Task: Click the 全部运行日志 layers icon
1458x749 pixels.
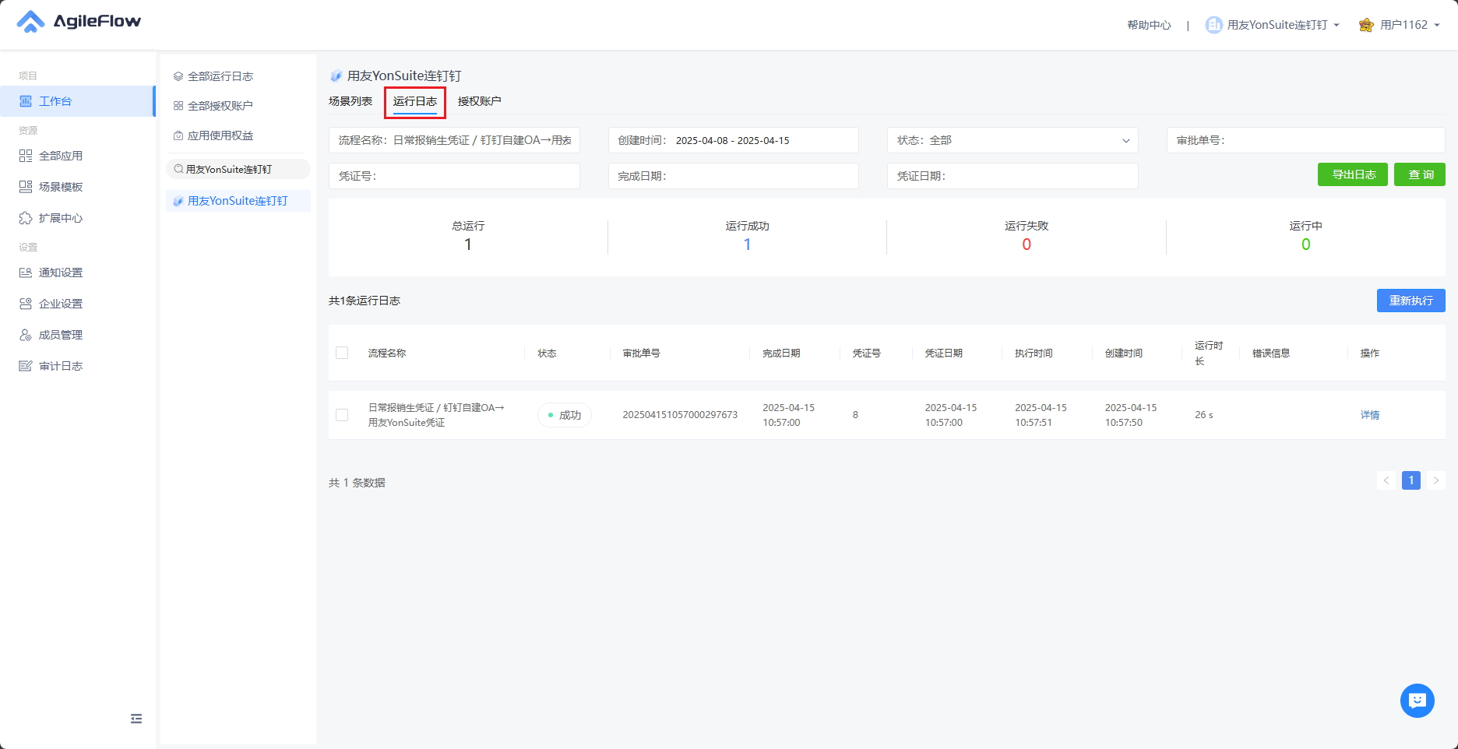Action: [x=178, y=76]
